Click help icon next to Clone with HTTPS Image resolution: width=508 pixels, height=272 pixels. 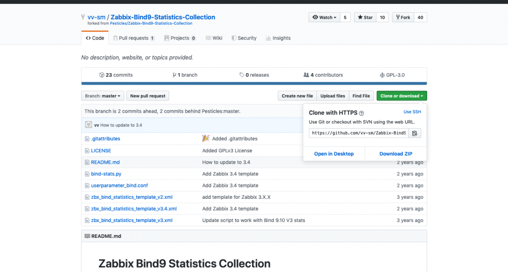tap(361, 113)
